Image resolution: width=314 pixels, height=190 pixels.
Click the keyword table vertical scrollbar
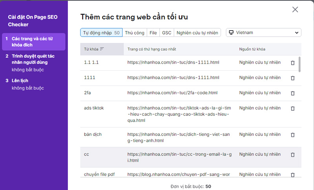coord(300,65)
